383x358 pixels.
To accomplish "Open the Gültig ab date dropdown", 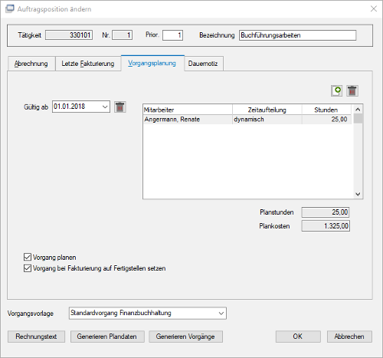I will tap(105, 107).
